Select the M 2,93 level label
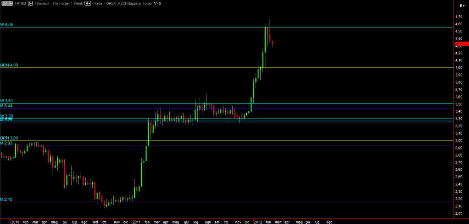Screen dimensions: 469x224 [8, 143]
